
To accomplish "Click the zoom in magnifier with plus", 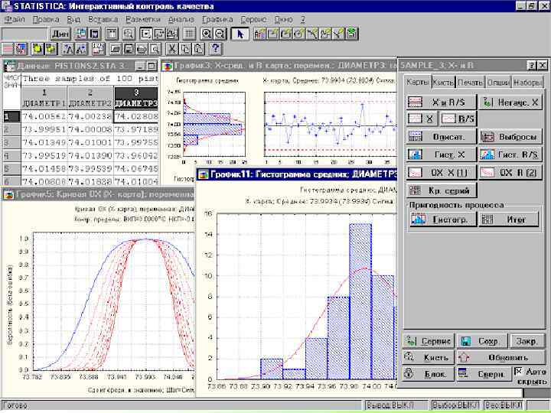I will [207, 34].
